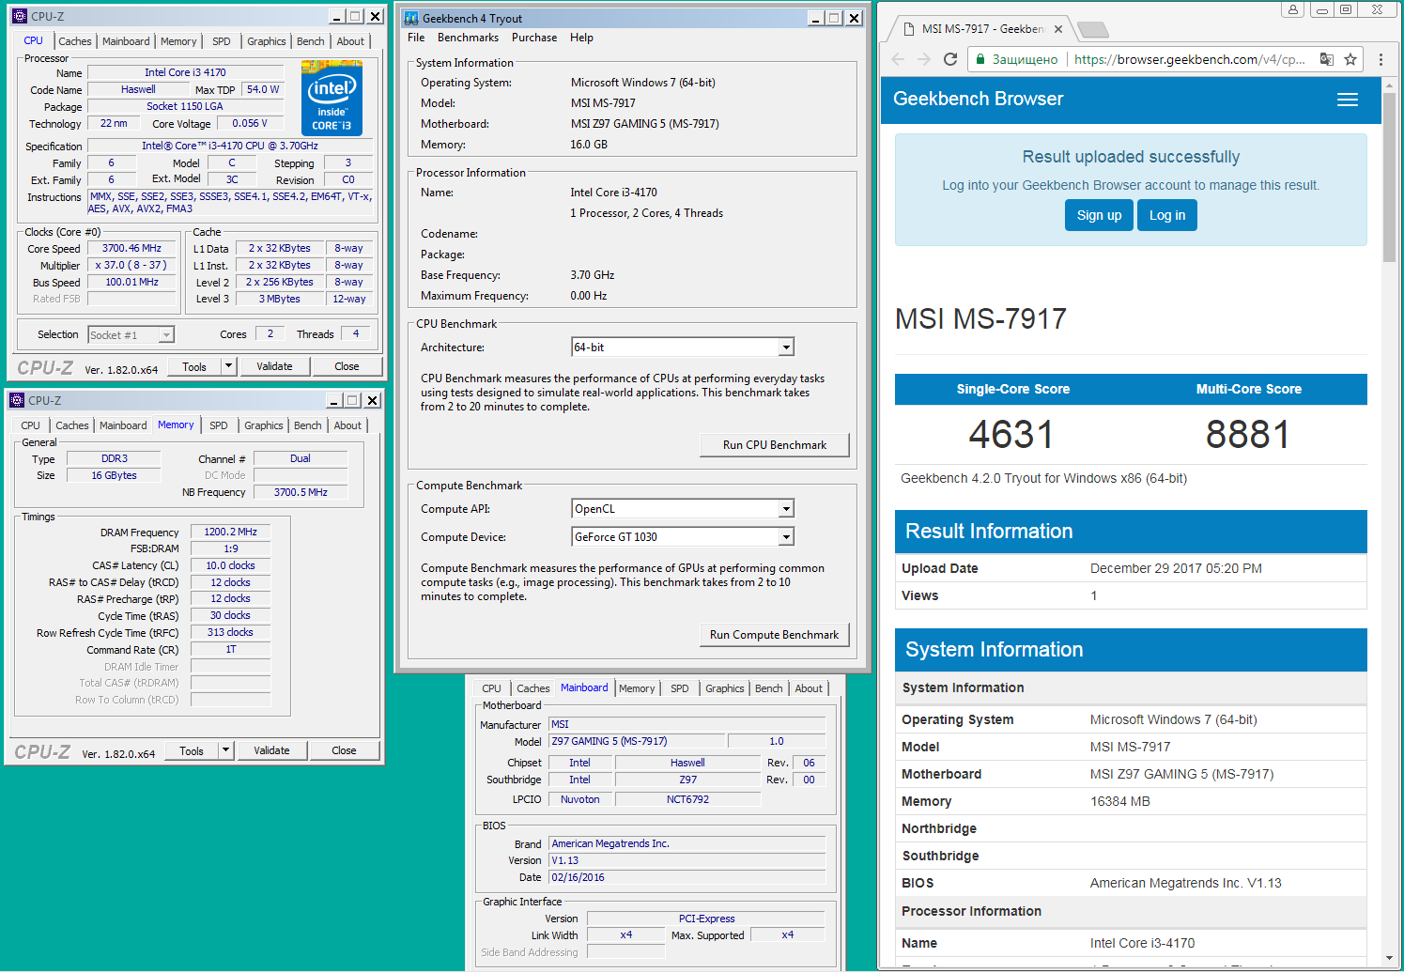Go back in Chrome browser
The width and height of the screenshot is (1404, 973).
point(898,59)
